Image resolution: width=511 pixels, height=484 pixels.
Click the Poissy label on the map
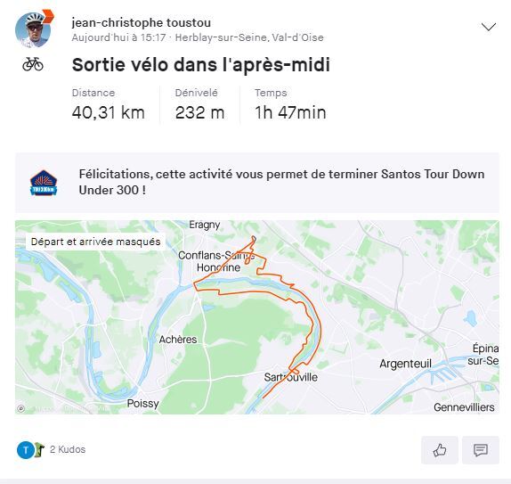(142, 404)
